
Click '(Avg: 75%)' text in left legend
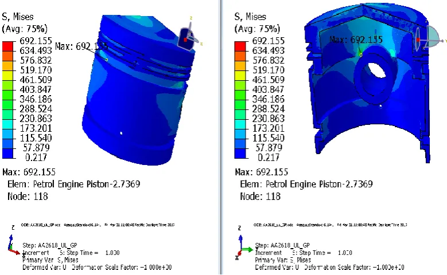tap(25, 29)
